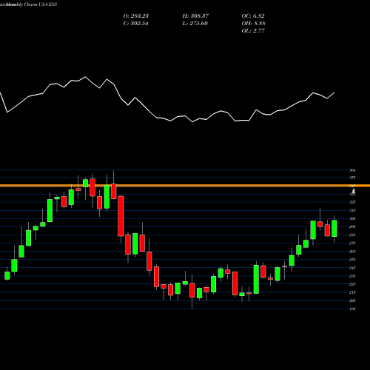Click the 205 price axis label
The width and height of the screenshot is (370, 370).
tap(352, 300)
